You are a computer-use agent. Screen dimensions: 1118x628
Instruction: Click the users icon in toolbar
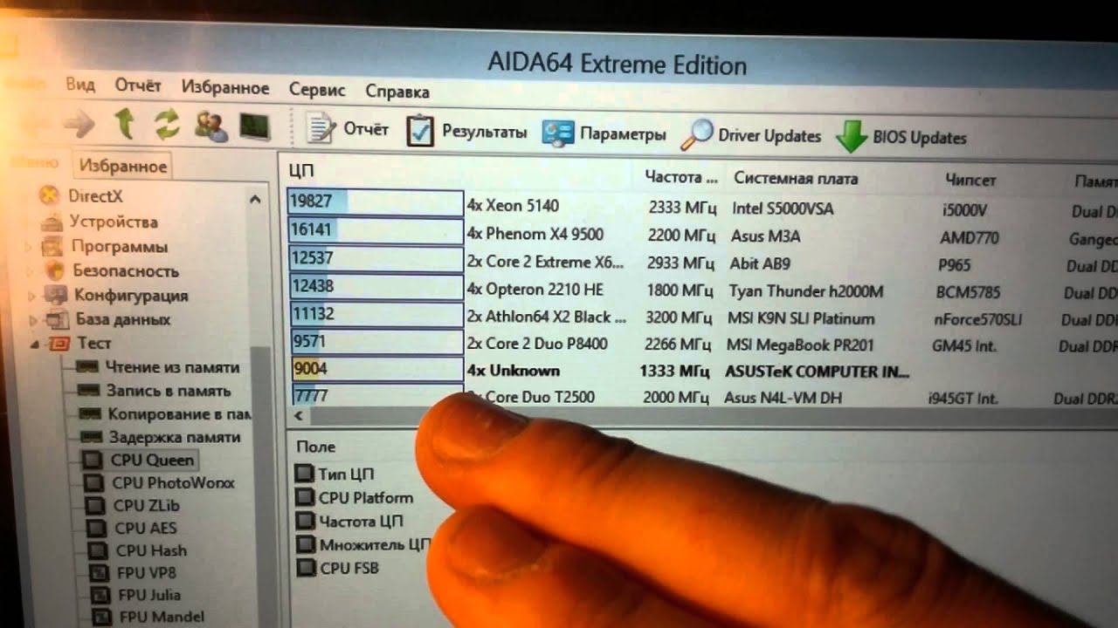[210, 126]
